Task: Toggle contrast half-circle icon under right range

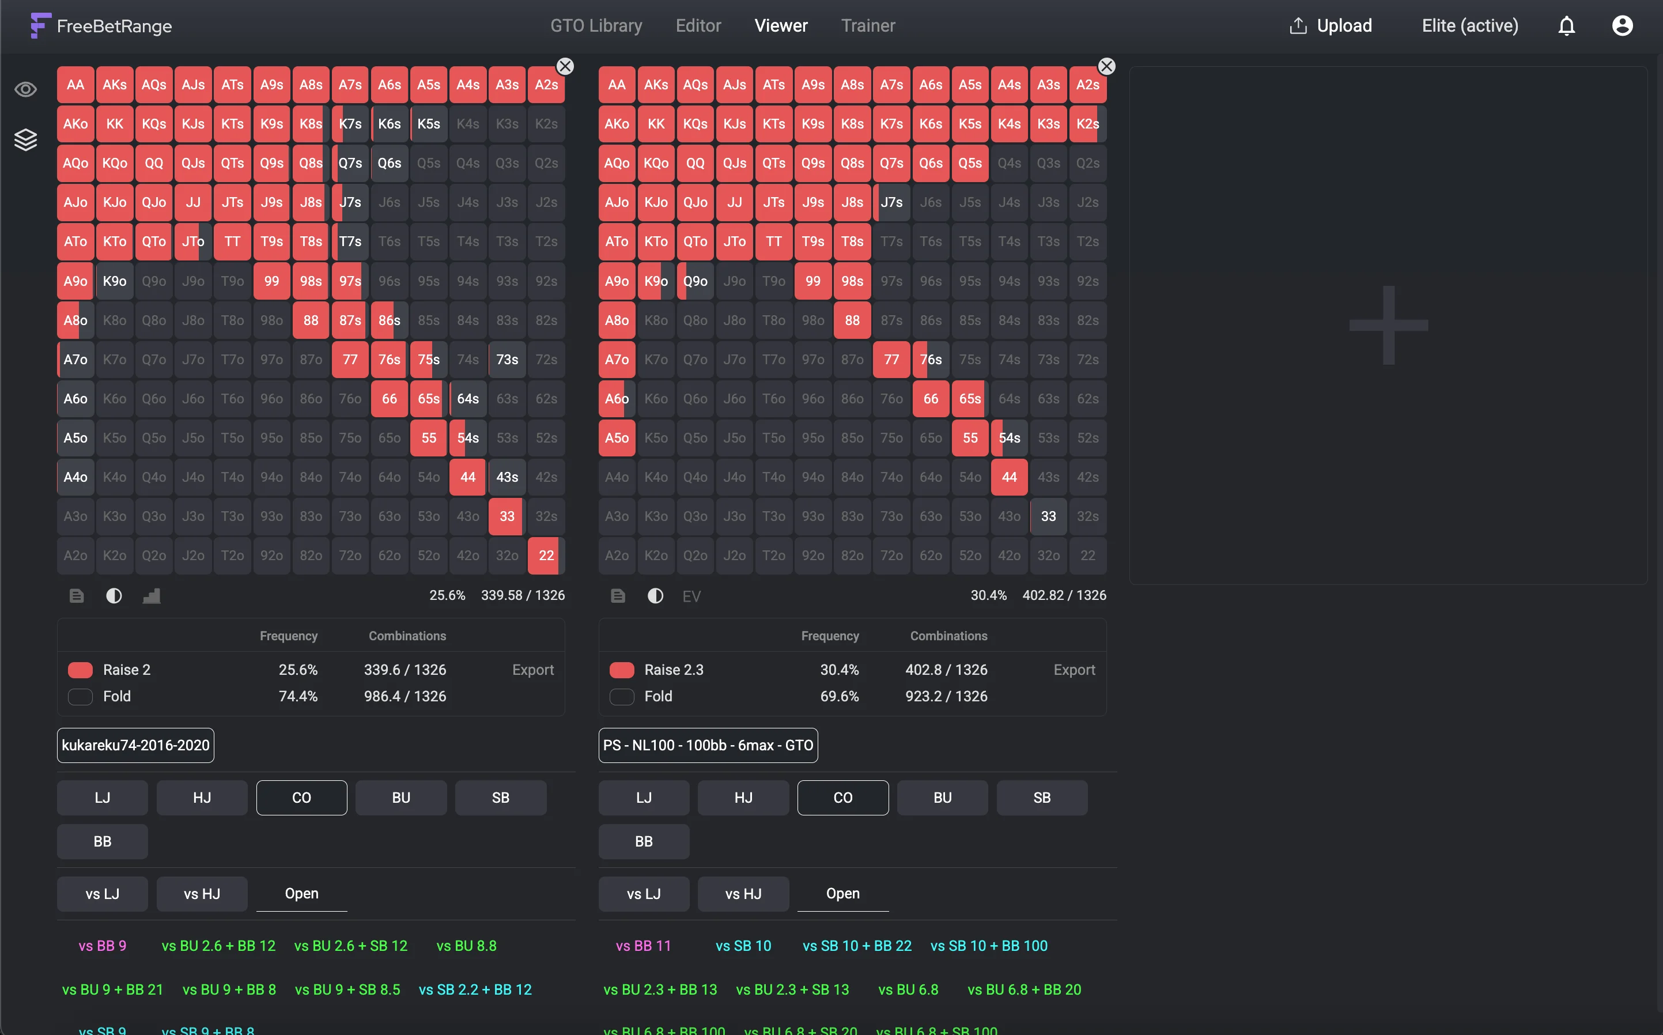Action: click(x=655, y=595)
